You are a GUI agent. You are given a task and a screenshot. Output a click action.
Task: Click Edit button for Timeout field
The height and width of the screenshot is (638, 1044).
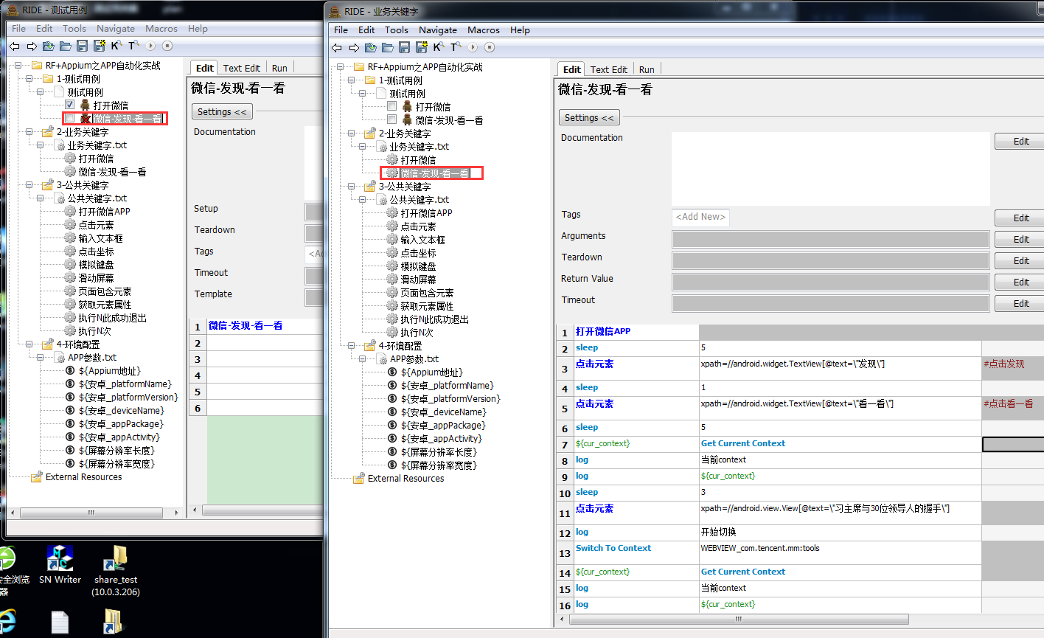pyautogui.click(x=1021, y=304)
